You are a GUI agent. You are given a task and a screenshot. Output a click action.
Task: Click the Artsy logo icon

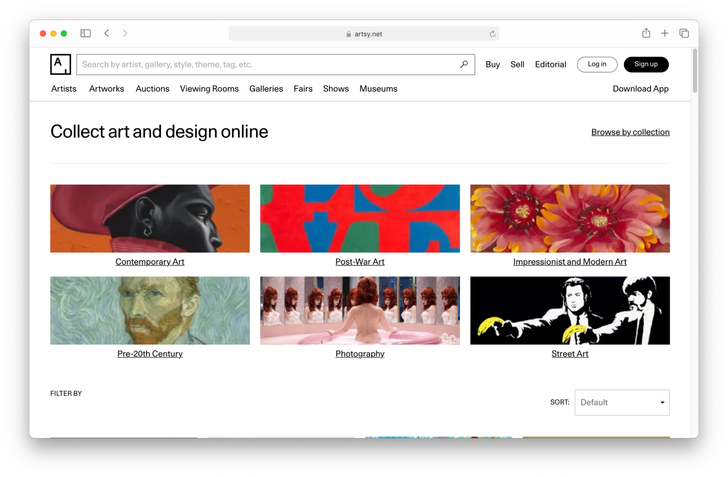pyautogui.click(x=60, y=64)
